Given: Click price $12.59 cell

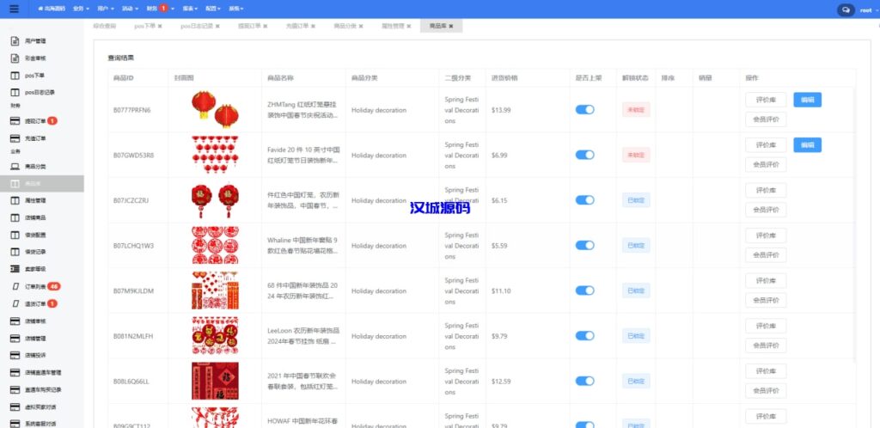Looking at the screenshot, I should pos(501,382).
